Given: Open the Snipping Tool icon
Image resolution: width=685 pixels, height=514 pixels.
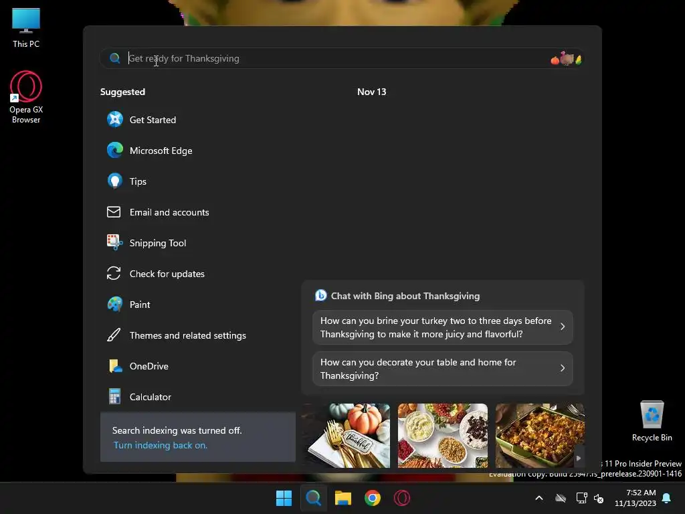Looking at the screenshot, I should 115,242.
